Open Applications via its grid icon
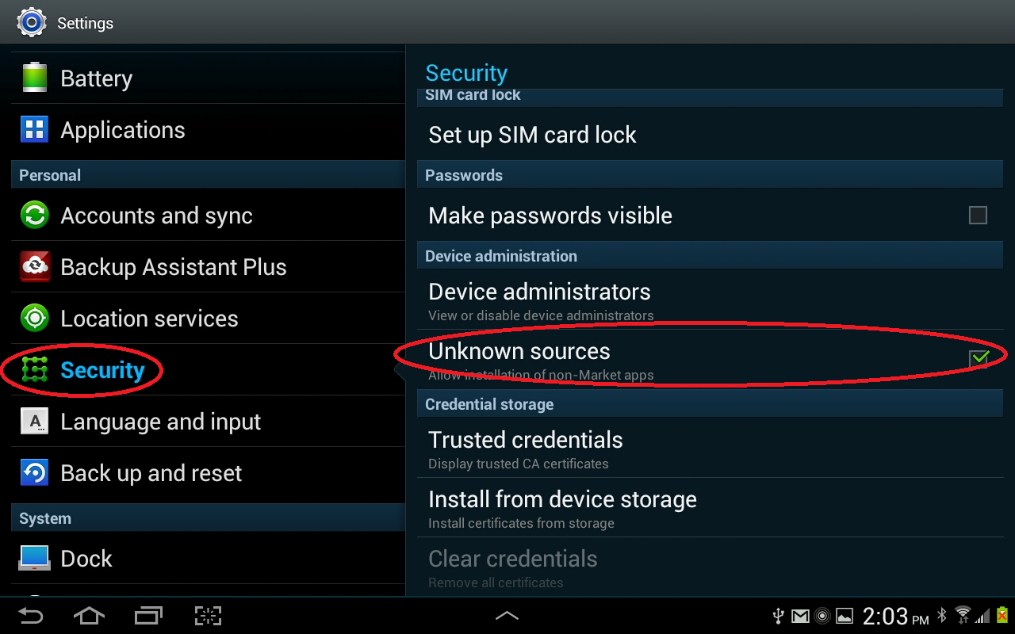This screenshot has height=634, width=1015. tap(35, 130)
